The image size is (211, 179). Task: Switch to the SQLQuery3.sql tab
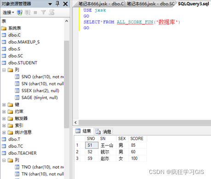194,4
